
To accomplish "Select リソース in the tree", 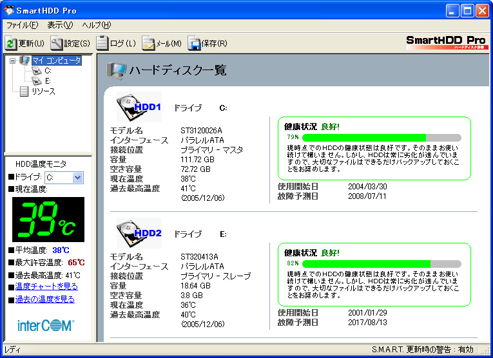I will click(x=43, y=91).
